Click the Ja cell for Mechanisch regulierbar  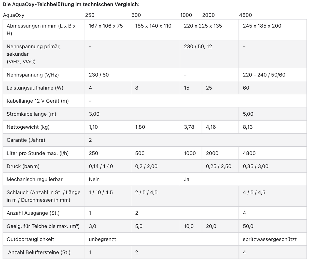(187, 179)
